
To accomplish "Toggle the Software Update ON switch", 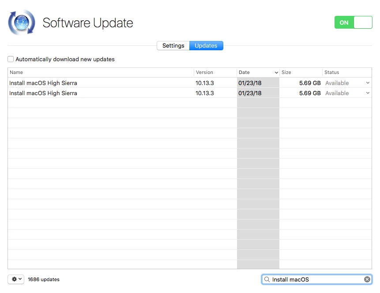I will (354, 22).
